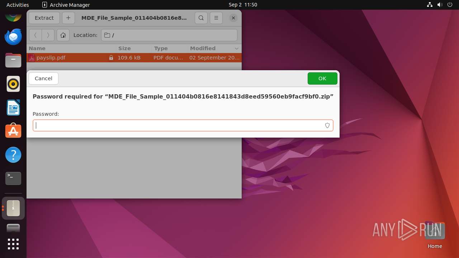459x258 pixels.
Task: Open the clock showing Sep 2 11:50
Action: (x=243, y=5)
